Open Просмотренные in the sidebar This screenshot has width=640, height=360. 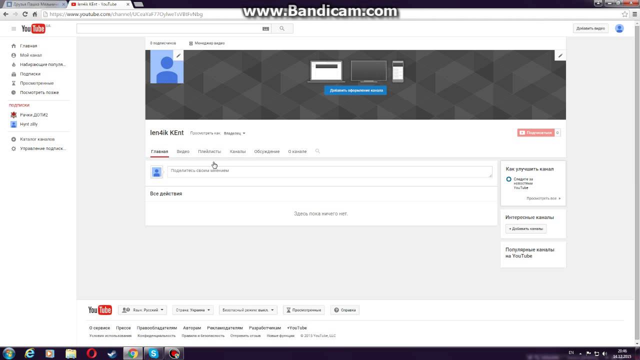pyautogui.click(x=36, y=83)
